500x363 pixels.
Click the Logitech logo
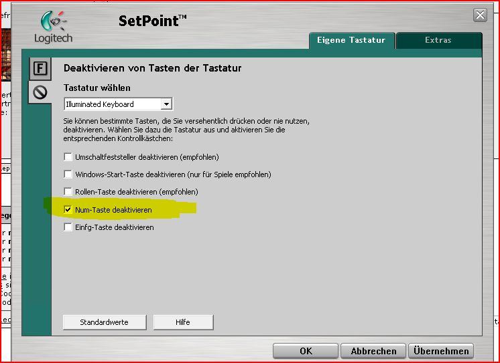[x=54, y=27]
